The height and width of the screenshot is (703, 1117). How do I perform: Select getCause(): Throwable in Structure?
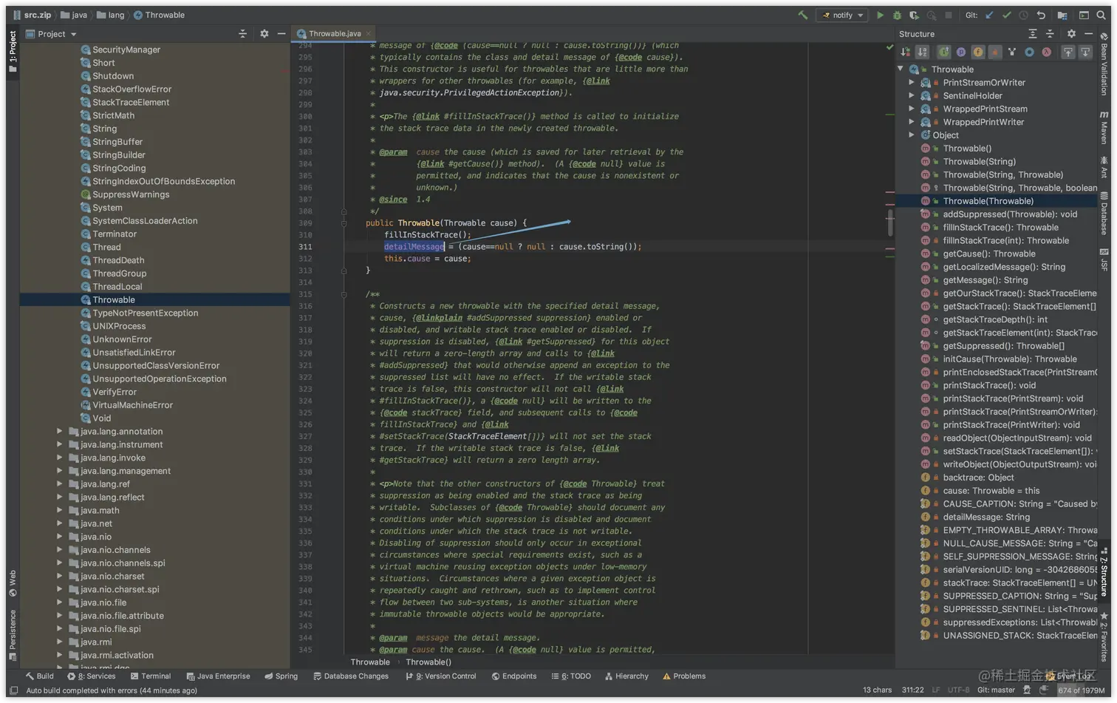pyautogui.click(x=989, y=254)
